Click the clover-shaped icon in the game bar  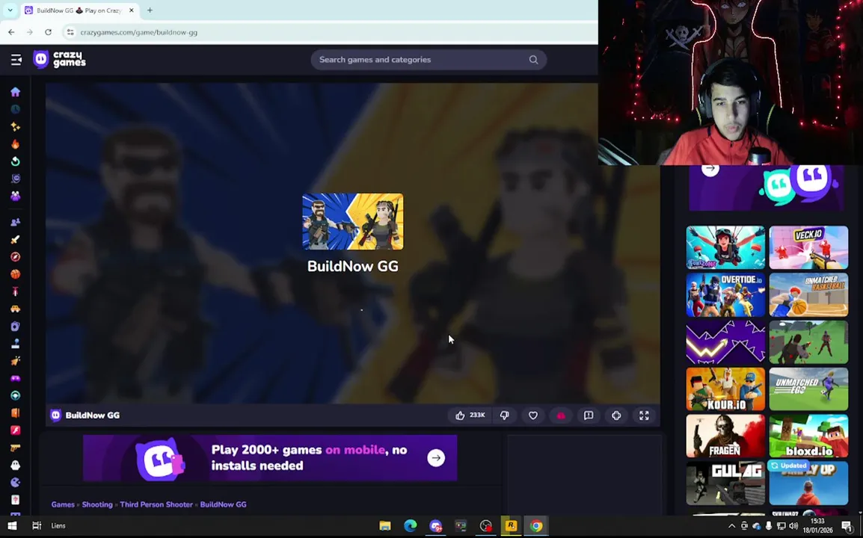616,415
